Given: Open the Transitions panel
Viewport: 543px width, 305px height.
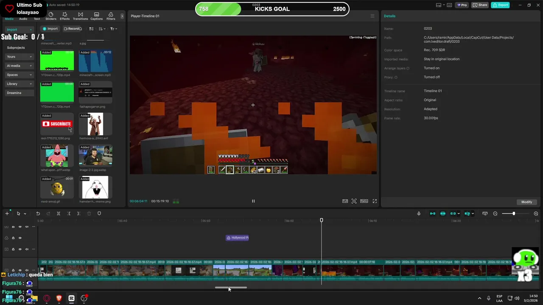Looking at the screenshot, I should (80, 16).
